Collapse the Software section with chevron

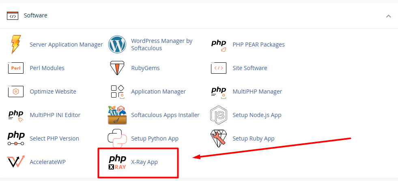388,16
